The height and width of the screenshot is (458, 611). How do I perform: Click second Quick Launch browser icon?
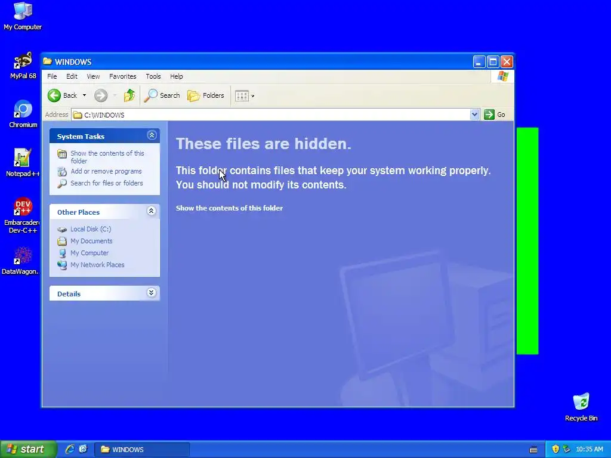click(x=83, y=449)
